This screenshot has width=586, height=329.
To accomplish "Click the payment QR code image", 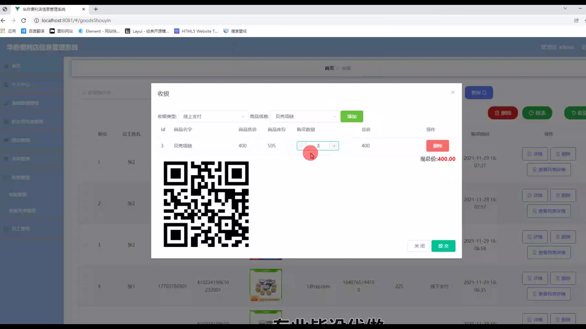I will [206, 204].
